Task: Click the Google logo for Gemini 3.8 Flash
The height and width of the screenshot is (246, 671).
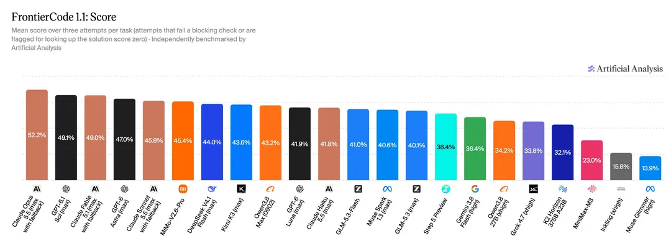Action: pyautogui.click(x=475, y=189)
